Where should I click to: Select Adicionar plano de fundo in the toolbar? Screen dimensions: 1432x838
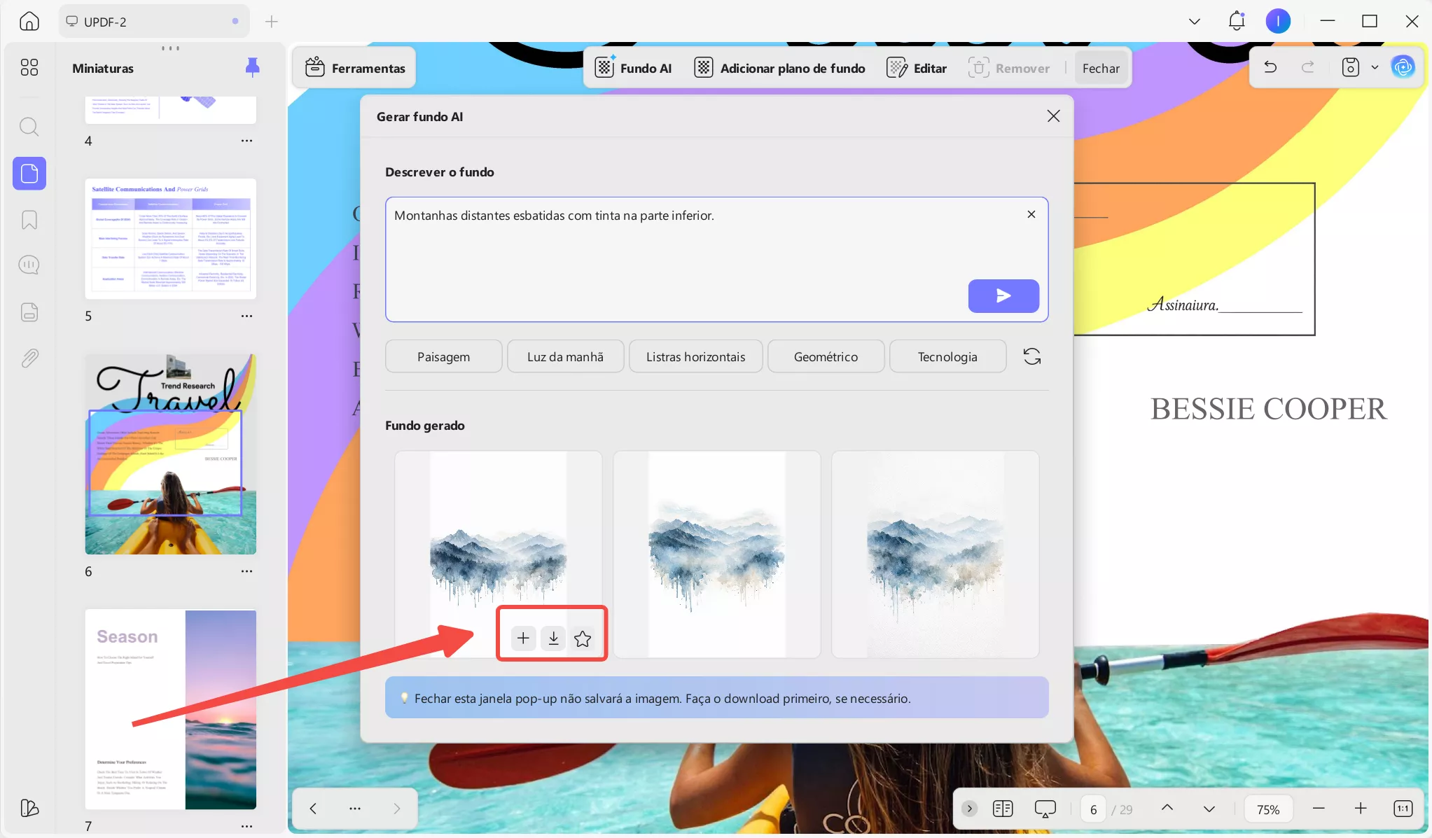(x=778, y=67)
